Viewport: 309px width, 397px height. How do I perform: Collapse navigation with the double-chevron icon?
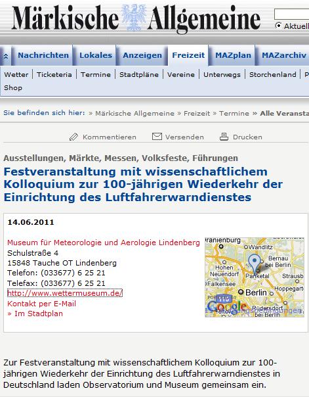tap(5, 57)
